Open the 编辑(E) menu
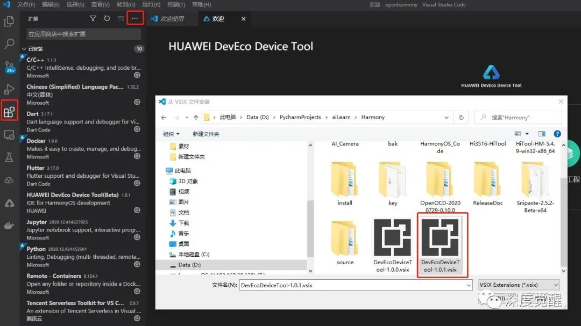 coord(51,4)
